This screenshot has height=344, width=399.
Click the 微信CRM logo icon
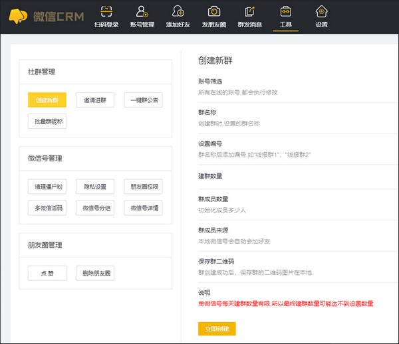point(19,15)
